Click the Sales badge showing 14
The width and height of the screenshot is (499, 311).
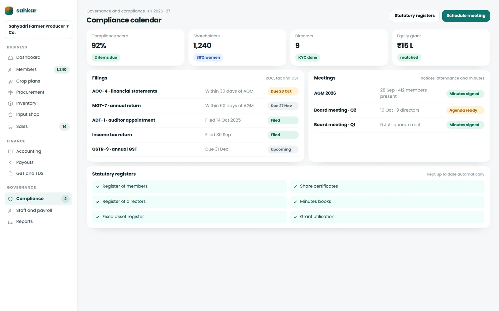click(x=64, y=127)
